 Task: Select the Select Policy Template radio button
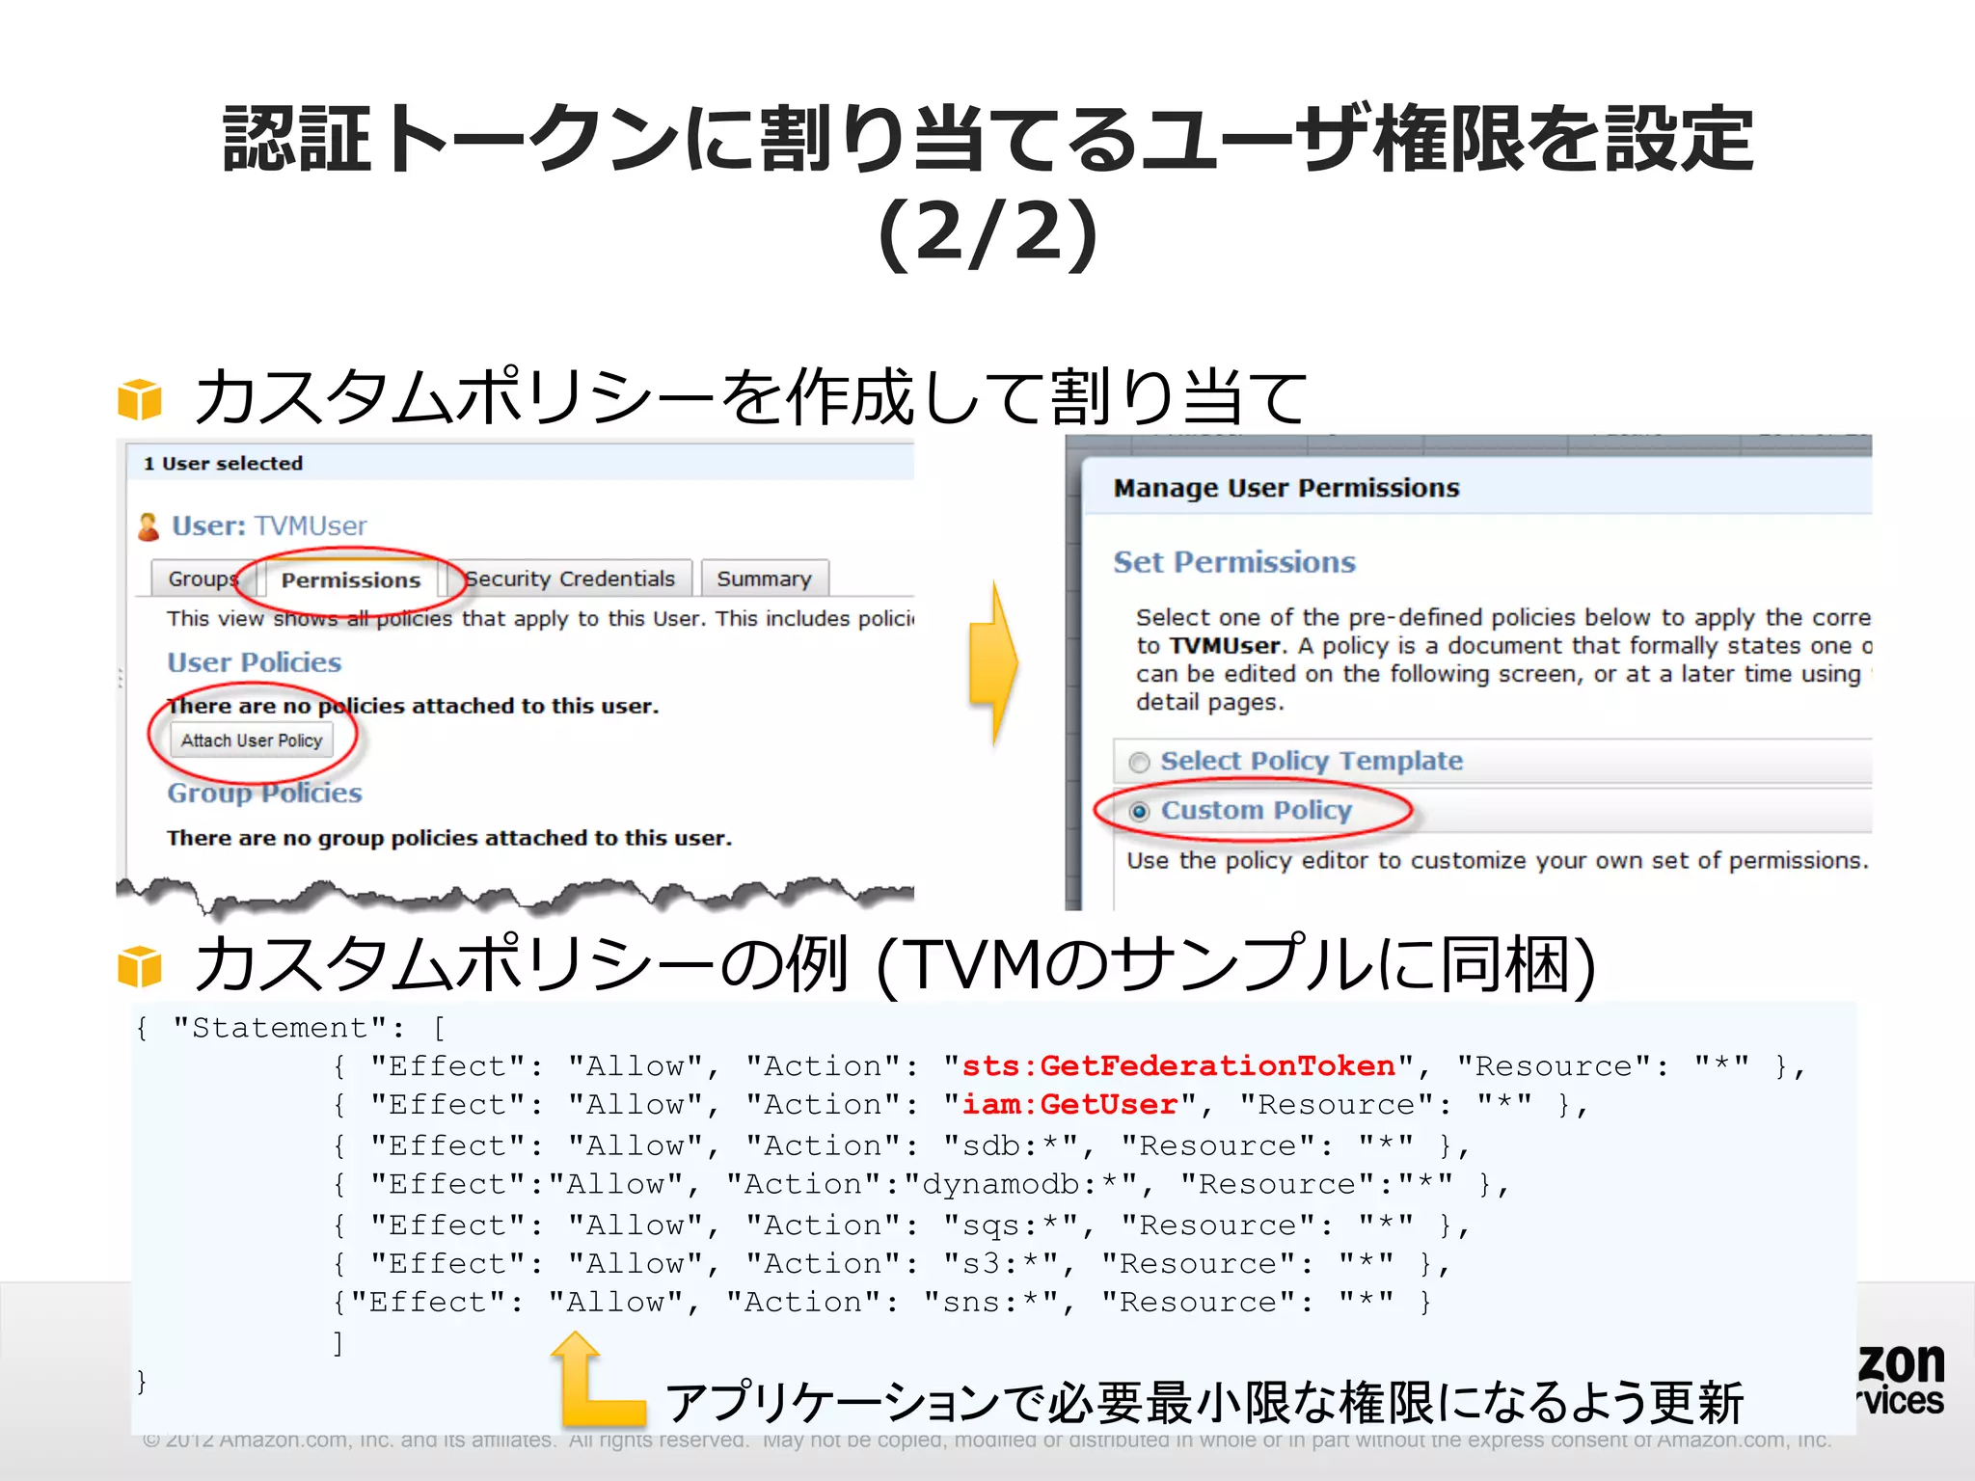1140,763
